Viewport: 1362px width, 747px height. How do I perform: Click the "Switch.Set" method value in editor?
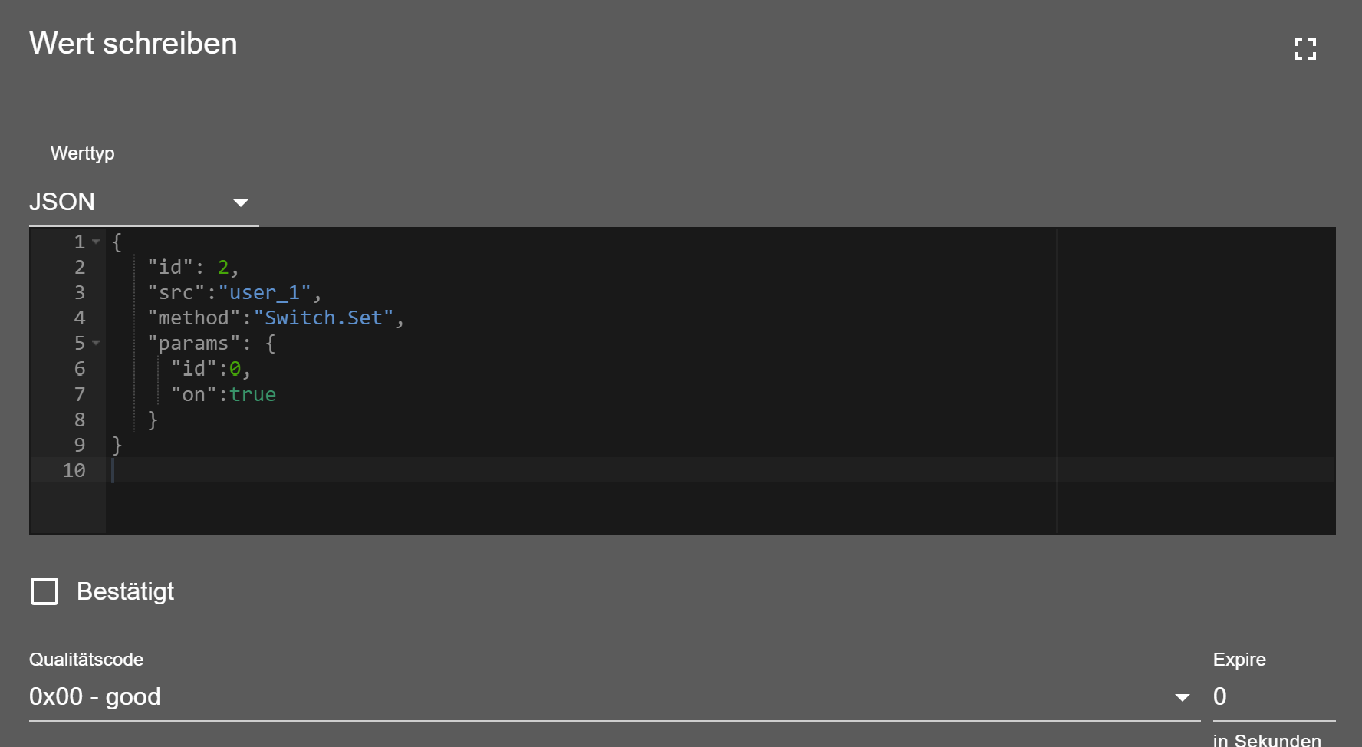pyautogui.click(x=324, y=318)
